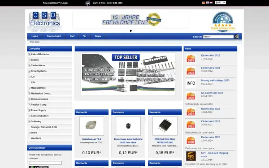The image size is (269, 168).
Task: Click the Eastersales 2021 news icon
Action: (191, 125)
